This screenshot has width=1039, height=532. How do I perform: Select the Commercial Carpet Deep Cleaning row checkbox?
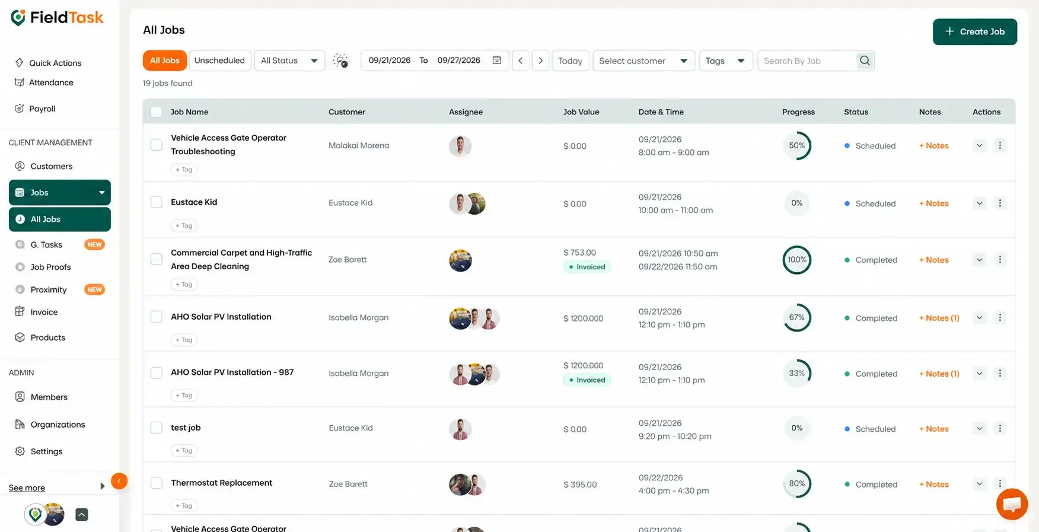(x=157, y=259)
